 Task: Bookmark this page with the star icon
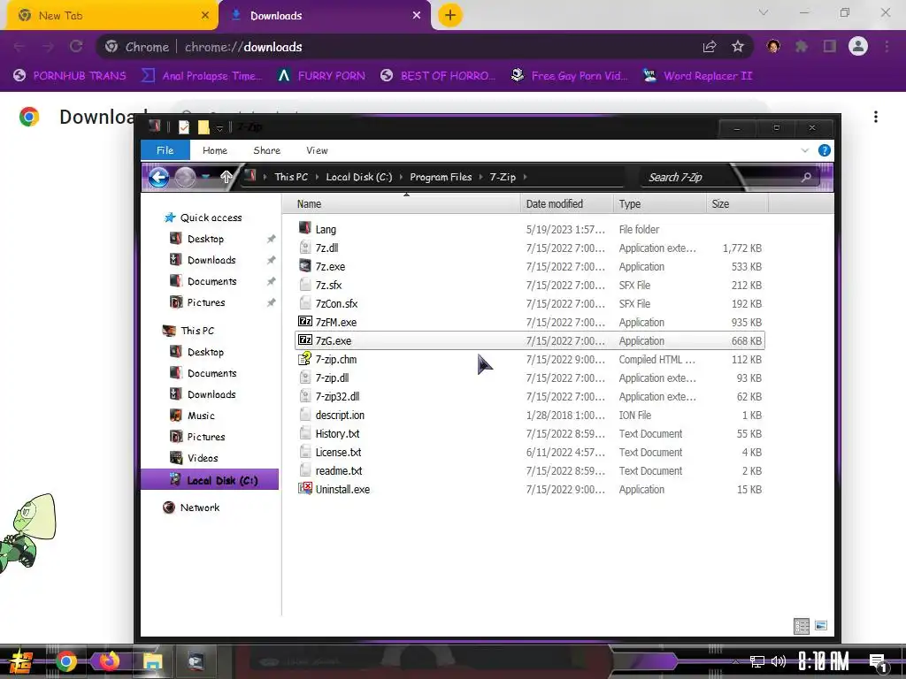coord(738,47)
